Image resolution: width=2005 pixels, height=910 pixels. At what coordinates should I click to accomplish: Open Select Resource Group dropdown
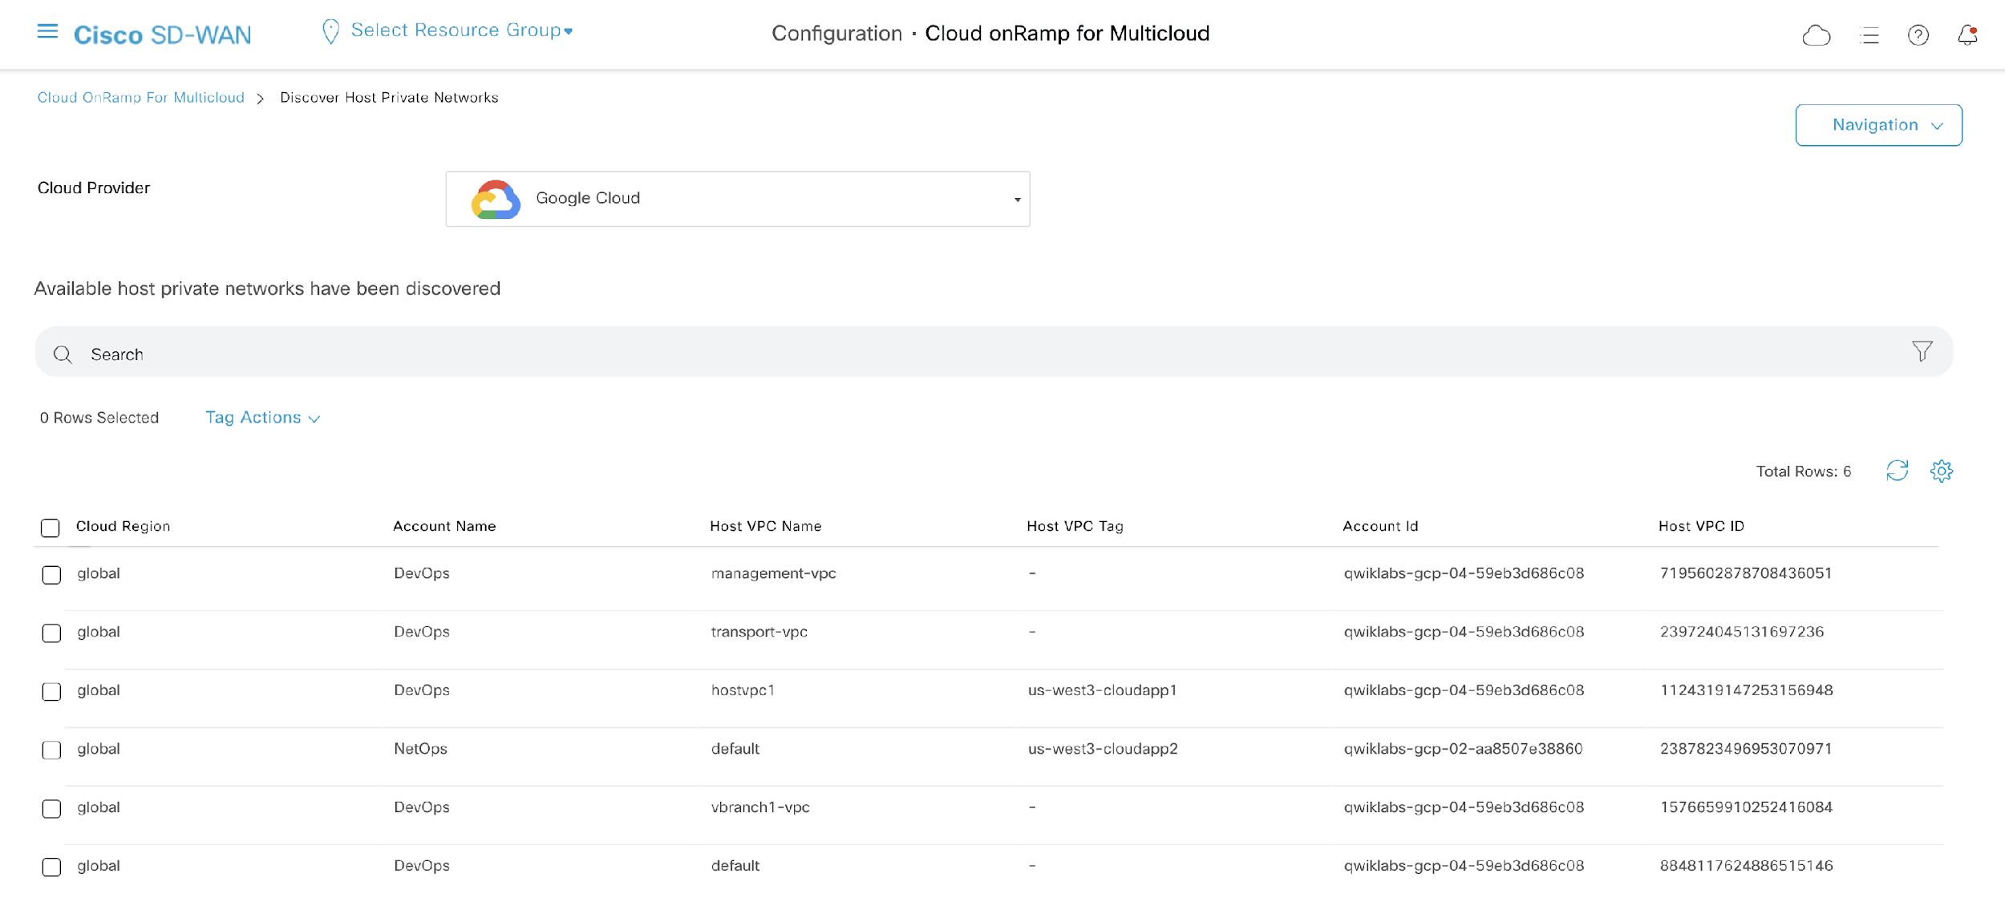tap(462, 30)
